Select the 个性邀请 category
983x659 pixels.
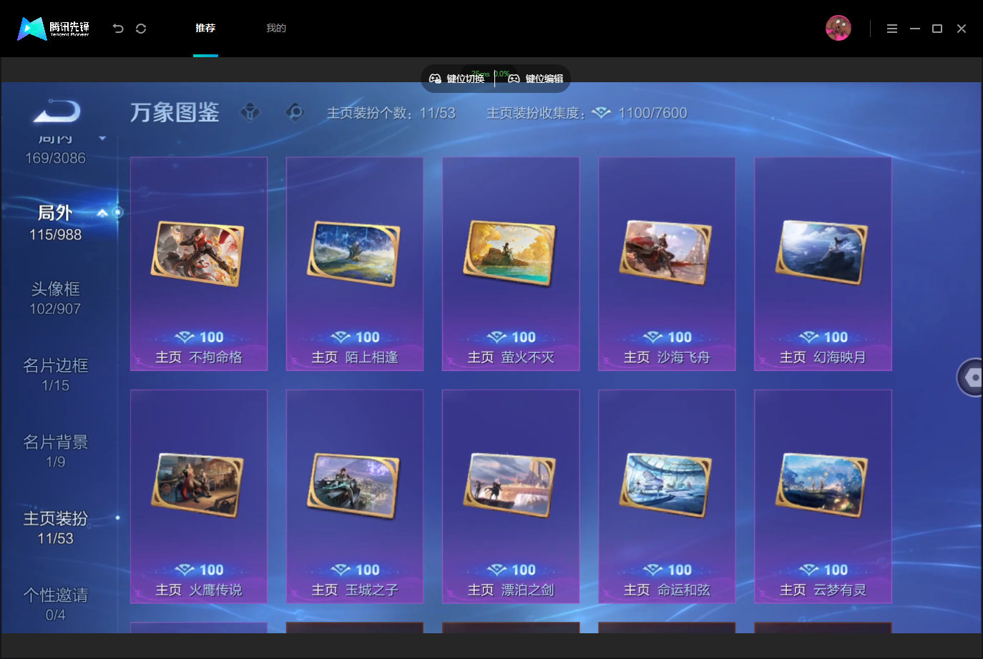(55, 604)
